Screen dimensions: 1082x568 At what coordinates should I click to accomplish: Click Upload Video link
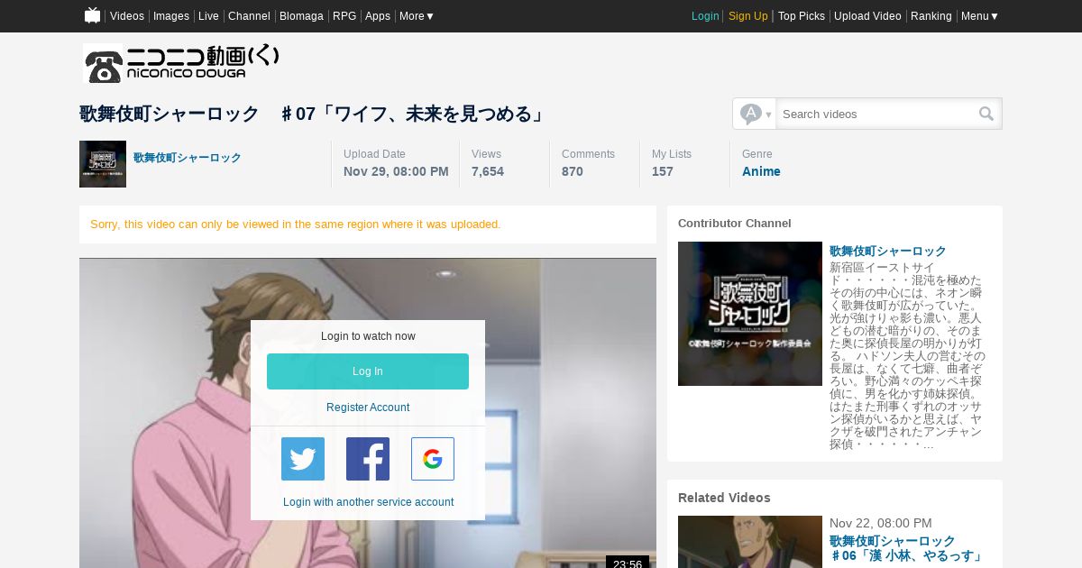click(867, 16)
